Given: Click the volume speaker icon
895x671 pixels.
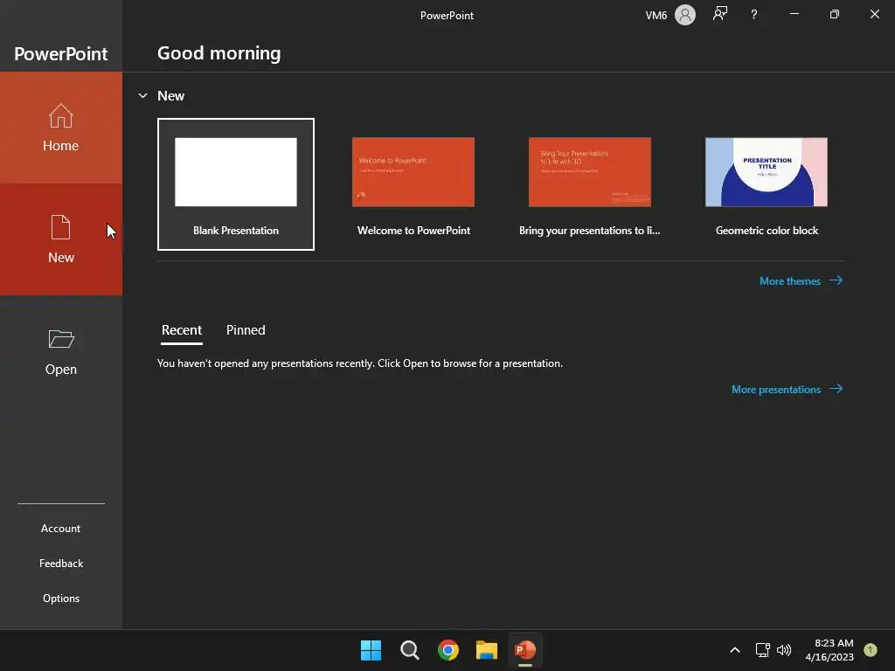Looking at the screenshot, I should (x=784, y=650).
